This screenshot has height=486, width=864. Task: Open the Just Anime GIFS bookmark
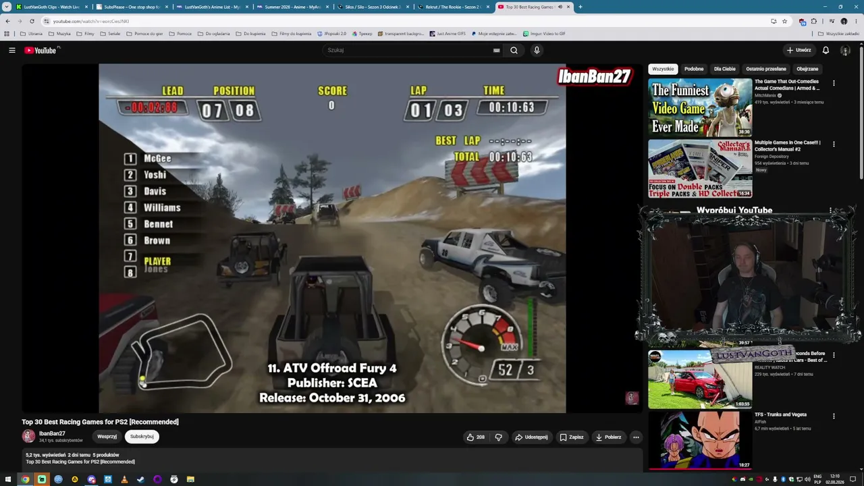tap(448, 34)
